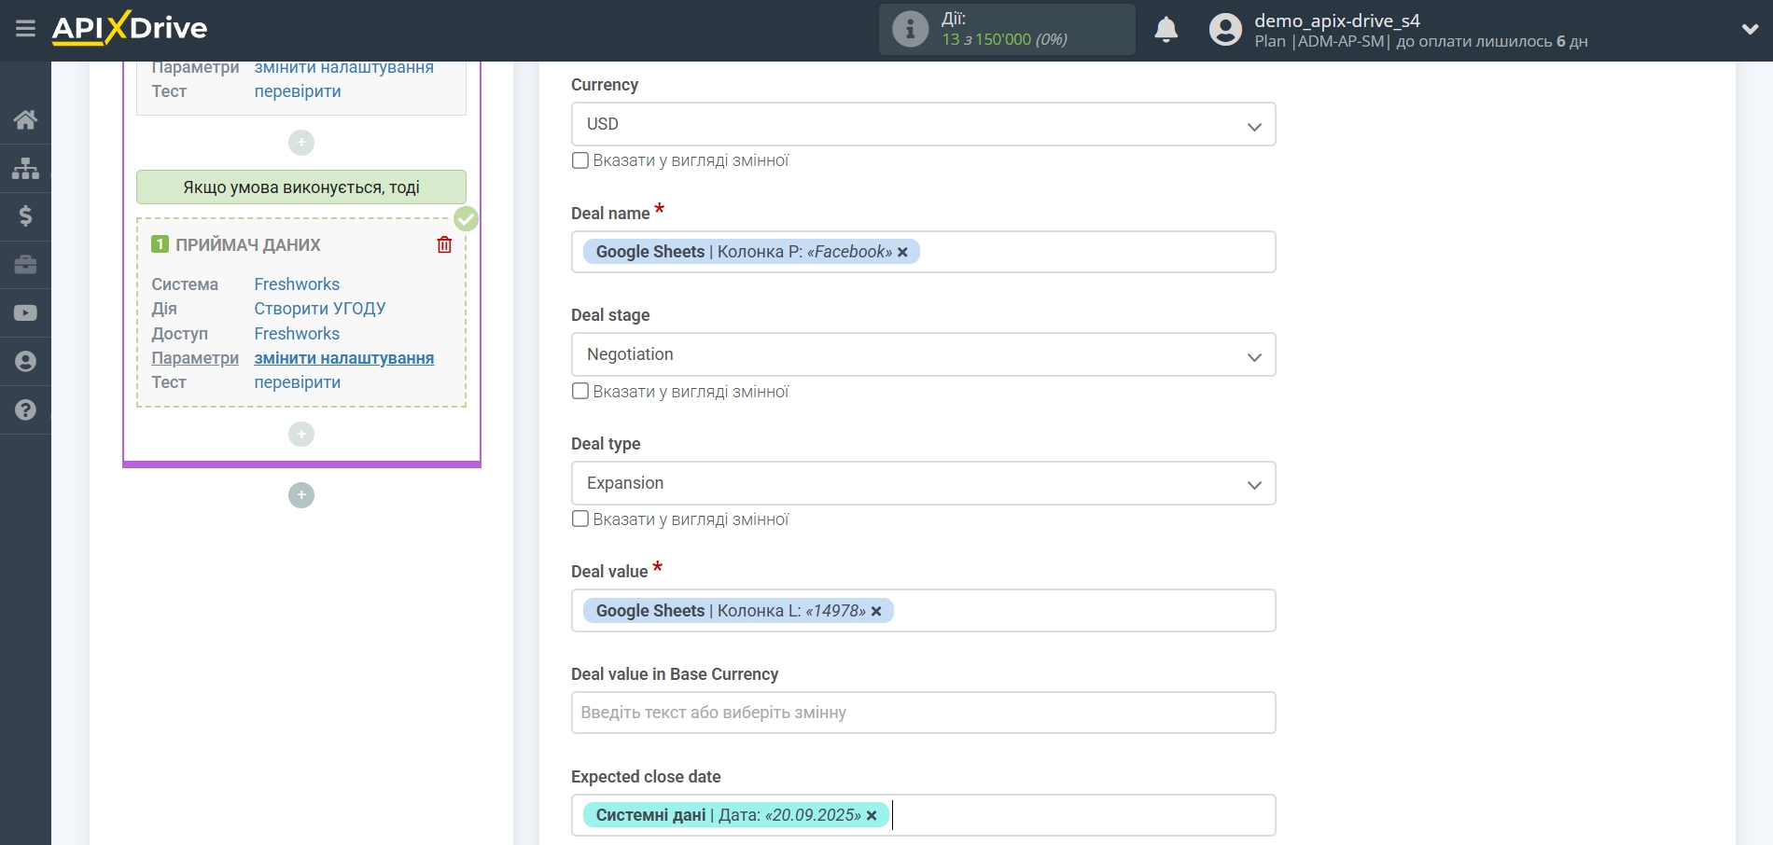
Task: Click the 'Створити УГОДУ' action link
Action: (319, 309)
